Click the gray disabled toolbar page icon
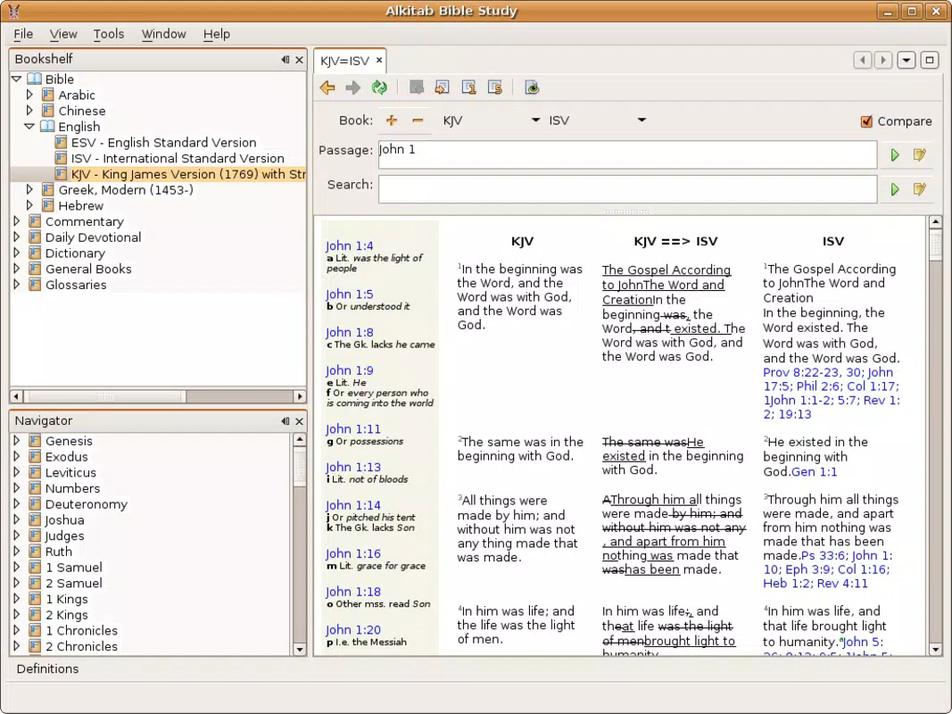This screenshot has width=952, height=714. (417, 88)
